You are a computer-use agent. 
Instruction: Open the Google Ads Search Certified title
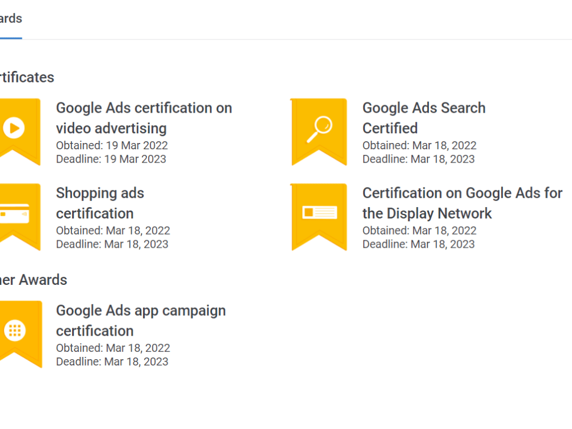click(424, 118)
